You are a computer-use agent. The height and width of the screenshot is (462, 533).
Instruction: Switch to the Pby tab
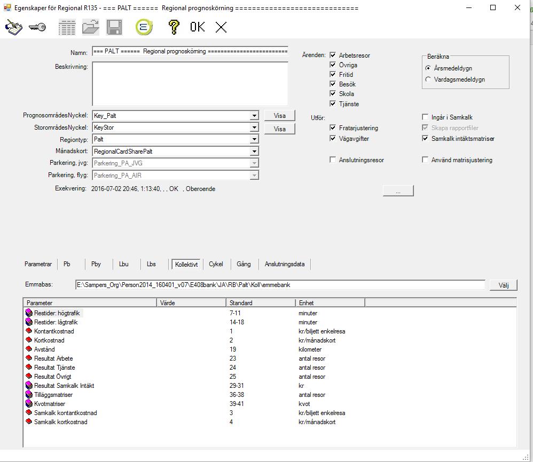click(x=96, y=264)
